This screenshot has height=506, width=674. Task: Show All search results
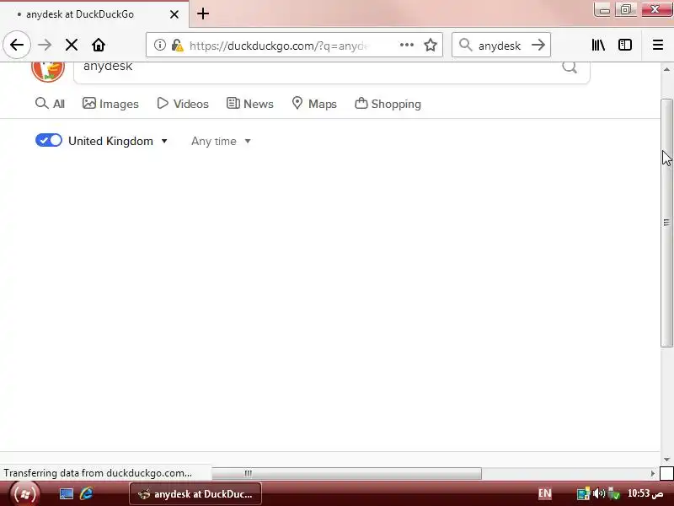[50, 104]
